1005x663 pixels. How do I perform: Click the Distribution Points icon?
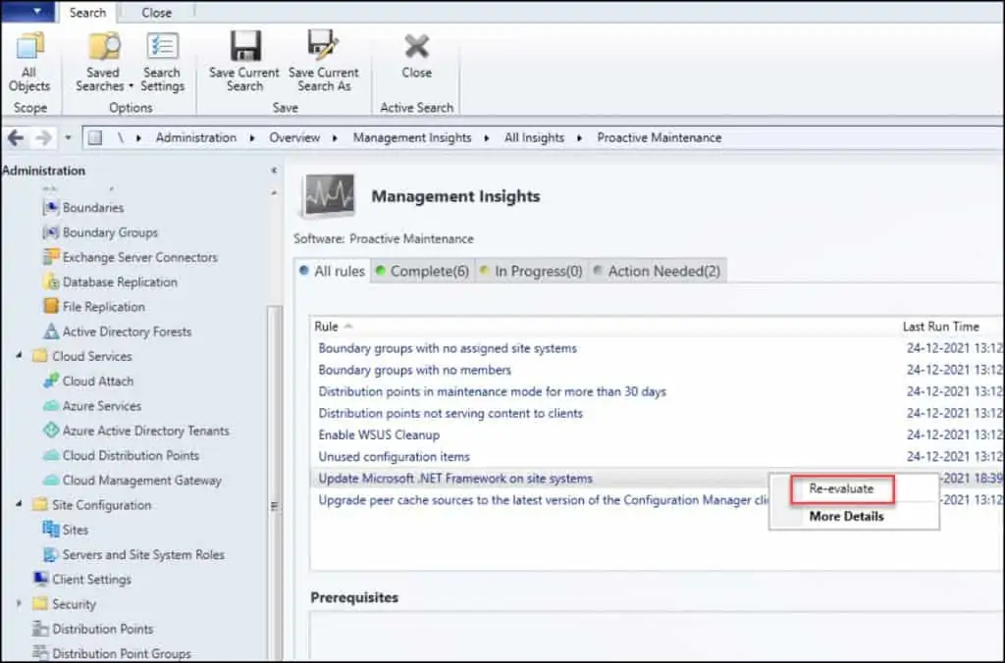coord(40,629)
